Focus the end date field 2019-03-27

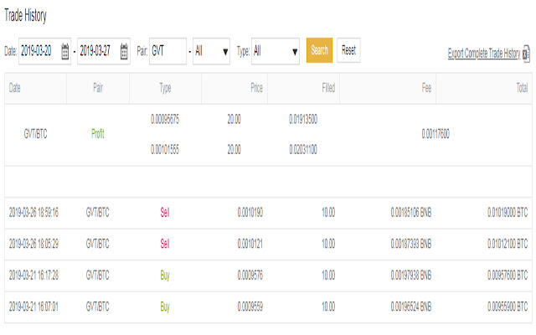(x=104, y=51)
